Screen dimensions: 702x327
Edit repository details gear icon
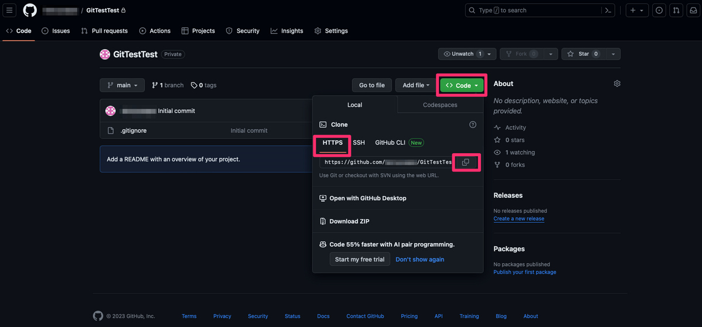tap(617, 84)
